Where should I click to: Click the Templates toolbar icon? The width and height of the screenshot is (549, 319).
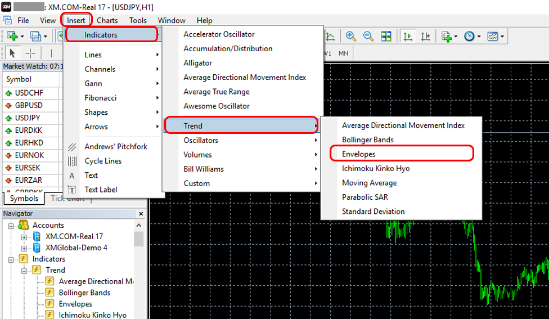(x=493, y=36)
